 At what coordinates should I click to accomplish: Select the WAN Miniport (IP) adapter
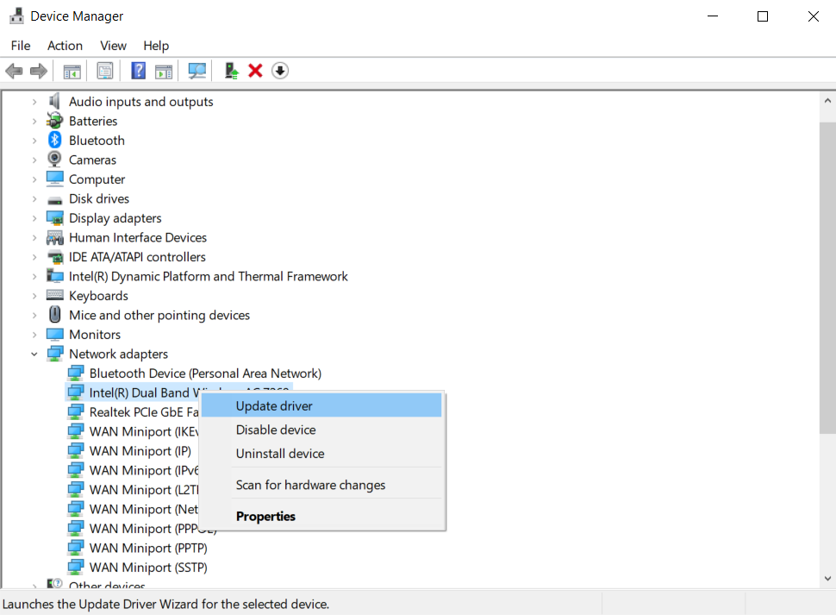coord(140,451)
